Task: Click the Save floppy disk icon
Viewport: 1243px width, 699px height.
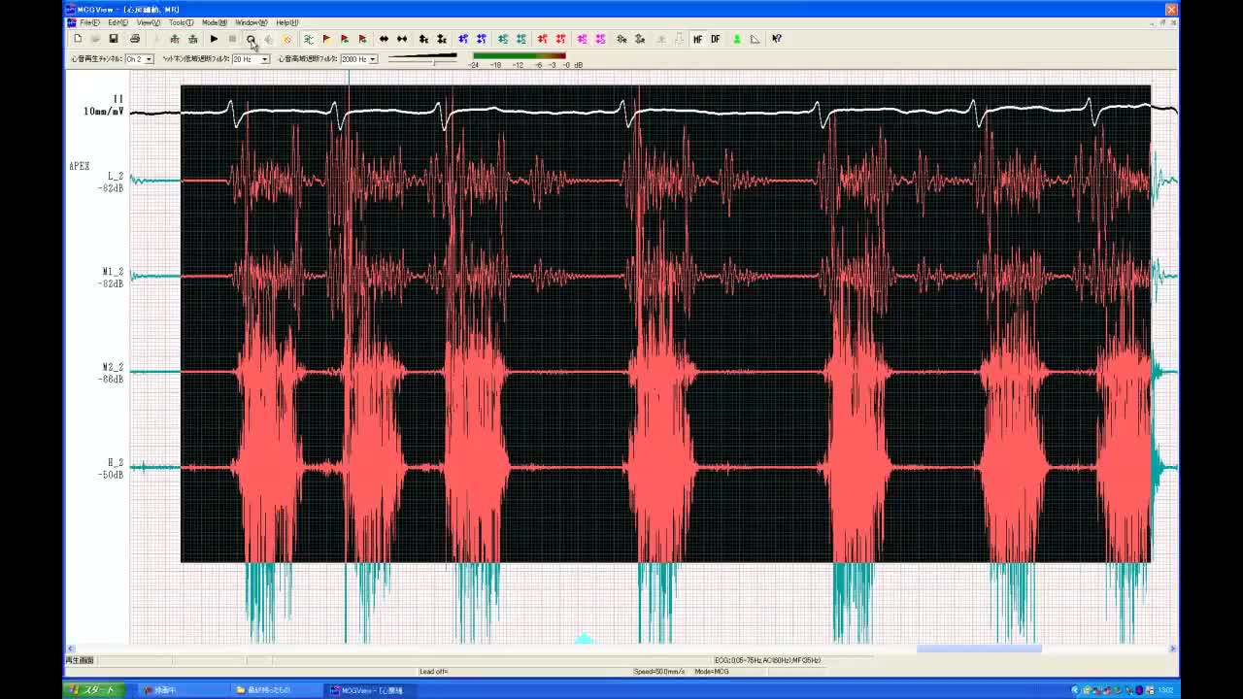Action: pyautogui.click(x=114, y=39)
